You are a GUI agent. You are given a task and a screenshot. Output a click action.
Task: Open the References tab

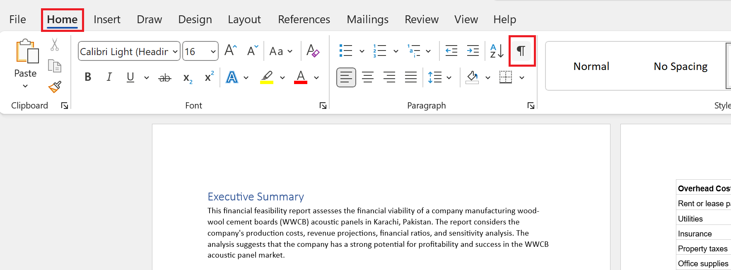click(304, 19)
